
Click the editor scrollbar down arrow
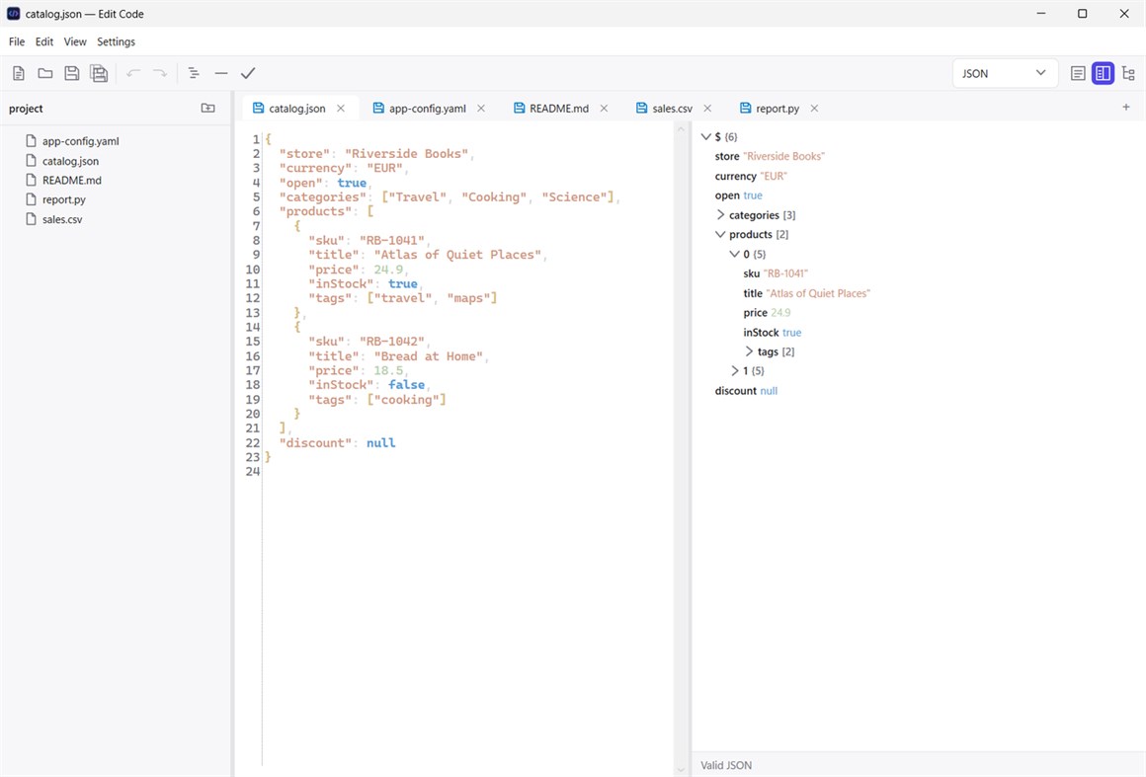[x=681, y=769]
